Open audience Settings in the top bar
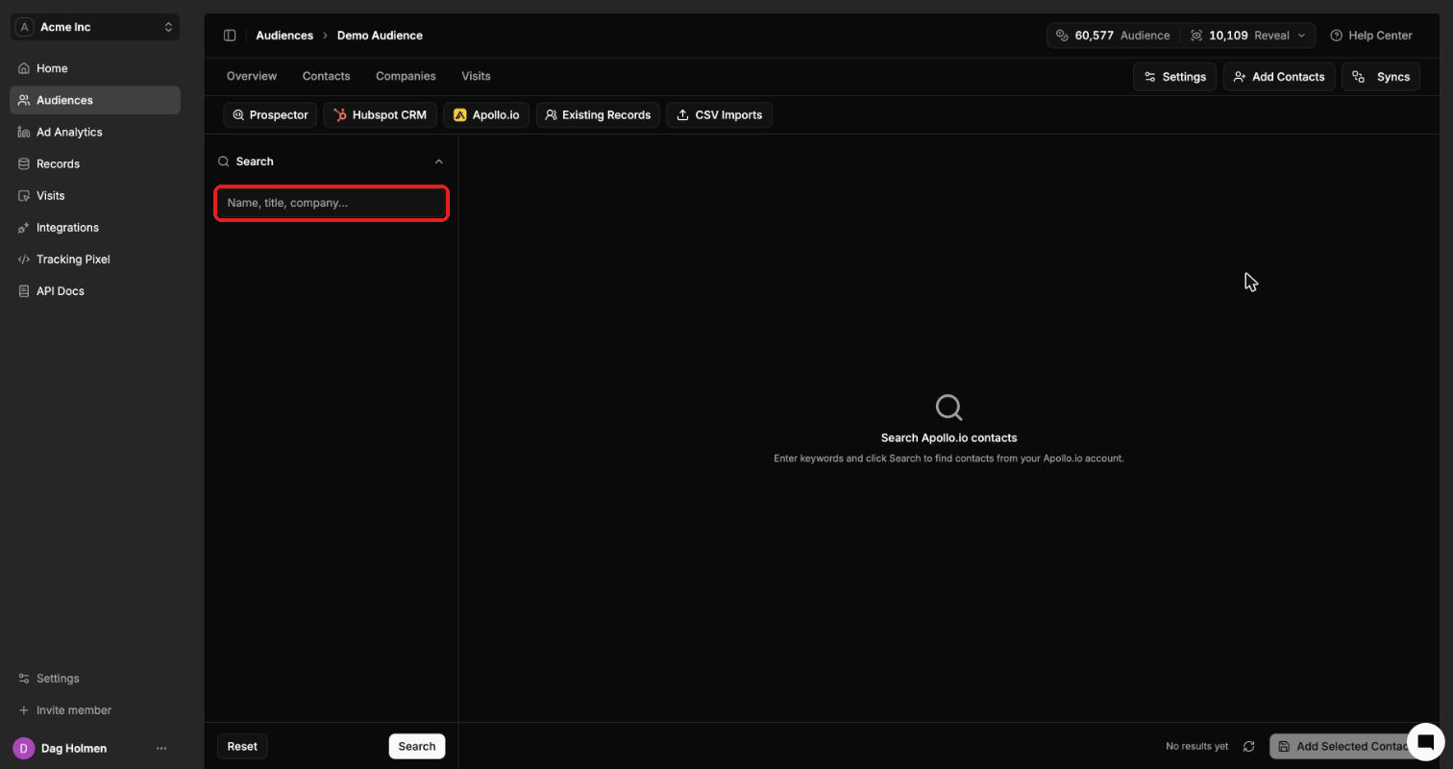1453x769 pixels. (x=1174, y=77)
